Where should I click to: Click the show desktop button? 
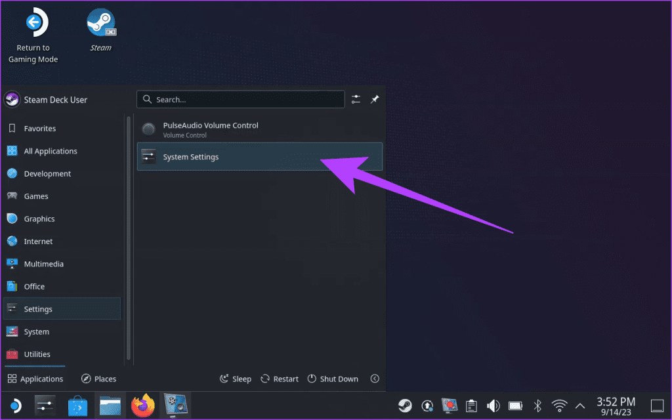pos(657,406)
